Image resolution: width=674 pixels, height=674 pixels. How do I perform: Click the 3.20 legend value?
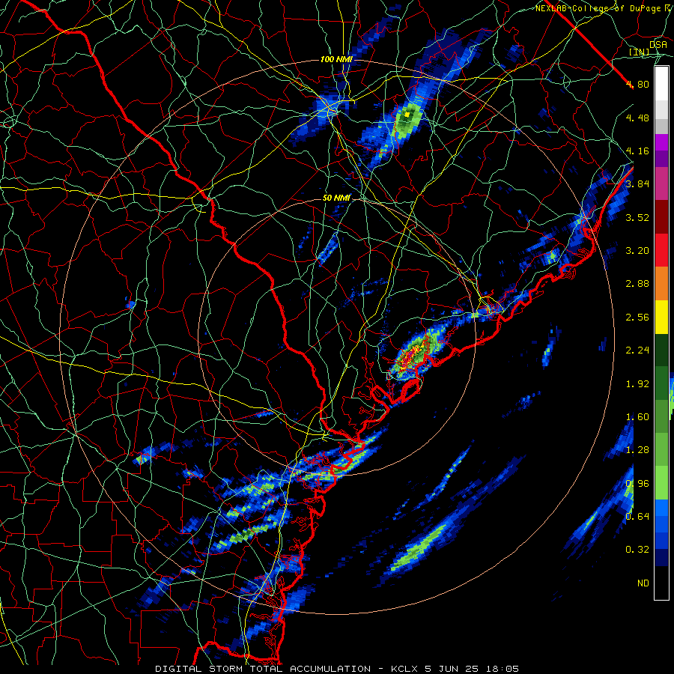coord(637,251)
